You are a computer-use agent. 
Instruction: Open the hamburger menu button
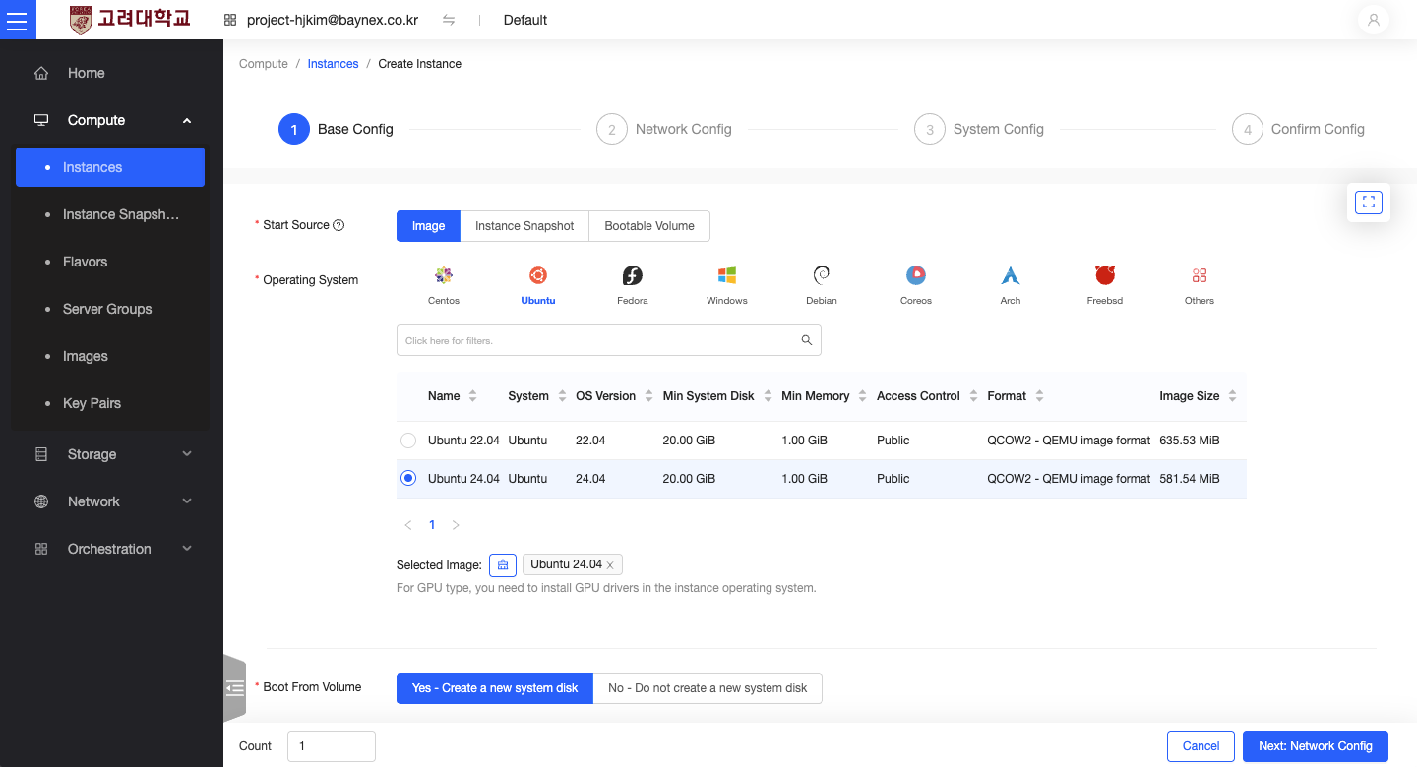(18, 20)
